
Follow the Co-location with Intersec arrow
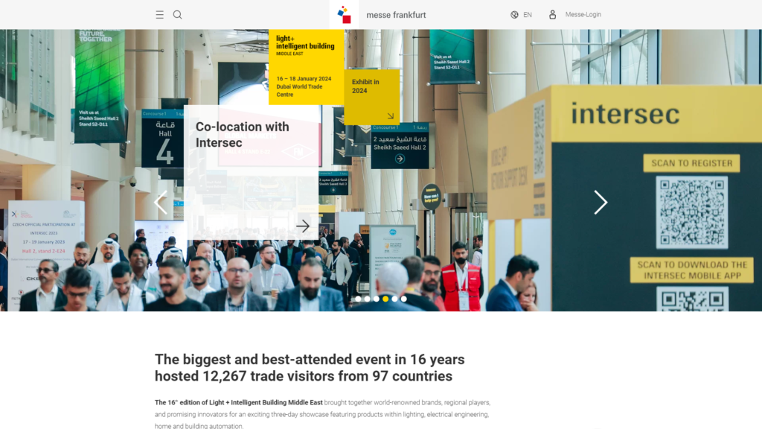click(303, 226)
